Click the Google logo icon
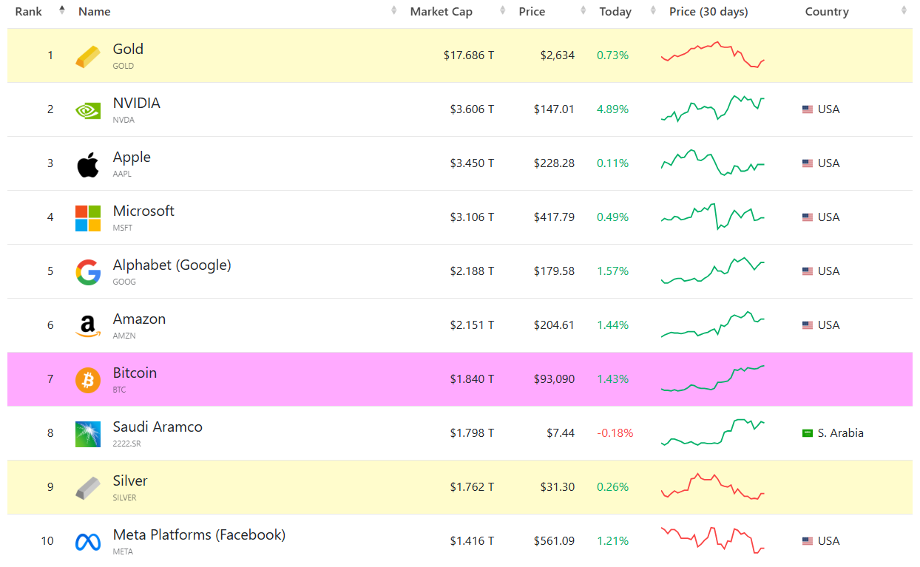 (x=87, y=272)
